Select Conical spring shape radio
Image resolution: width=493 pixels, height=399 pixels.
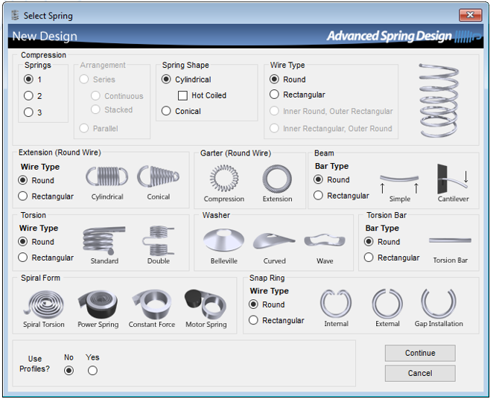pos(166,111)
